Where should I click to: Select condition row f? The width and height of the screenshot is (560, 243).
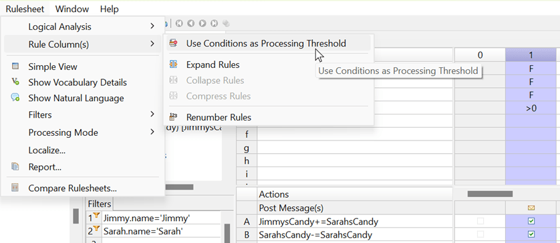pyautogui.click(x=247, y=134)
